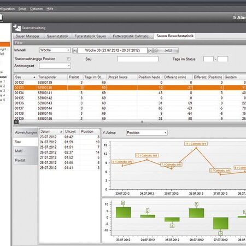Sort detail list by Position header

[90, 132]
